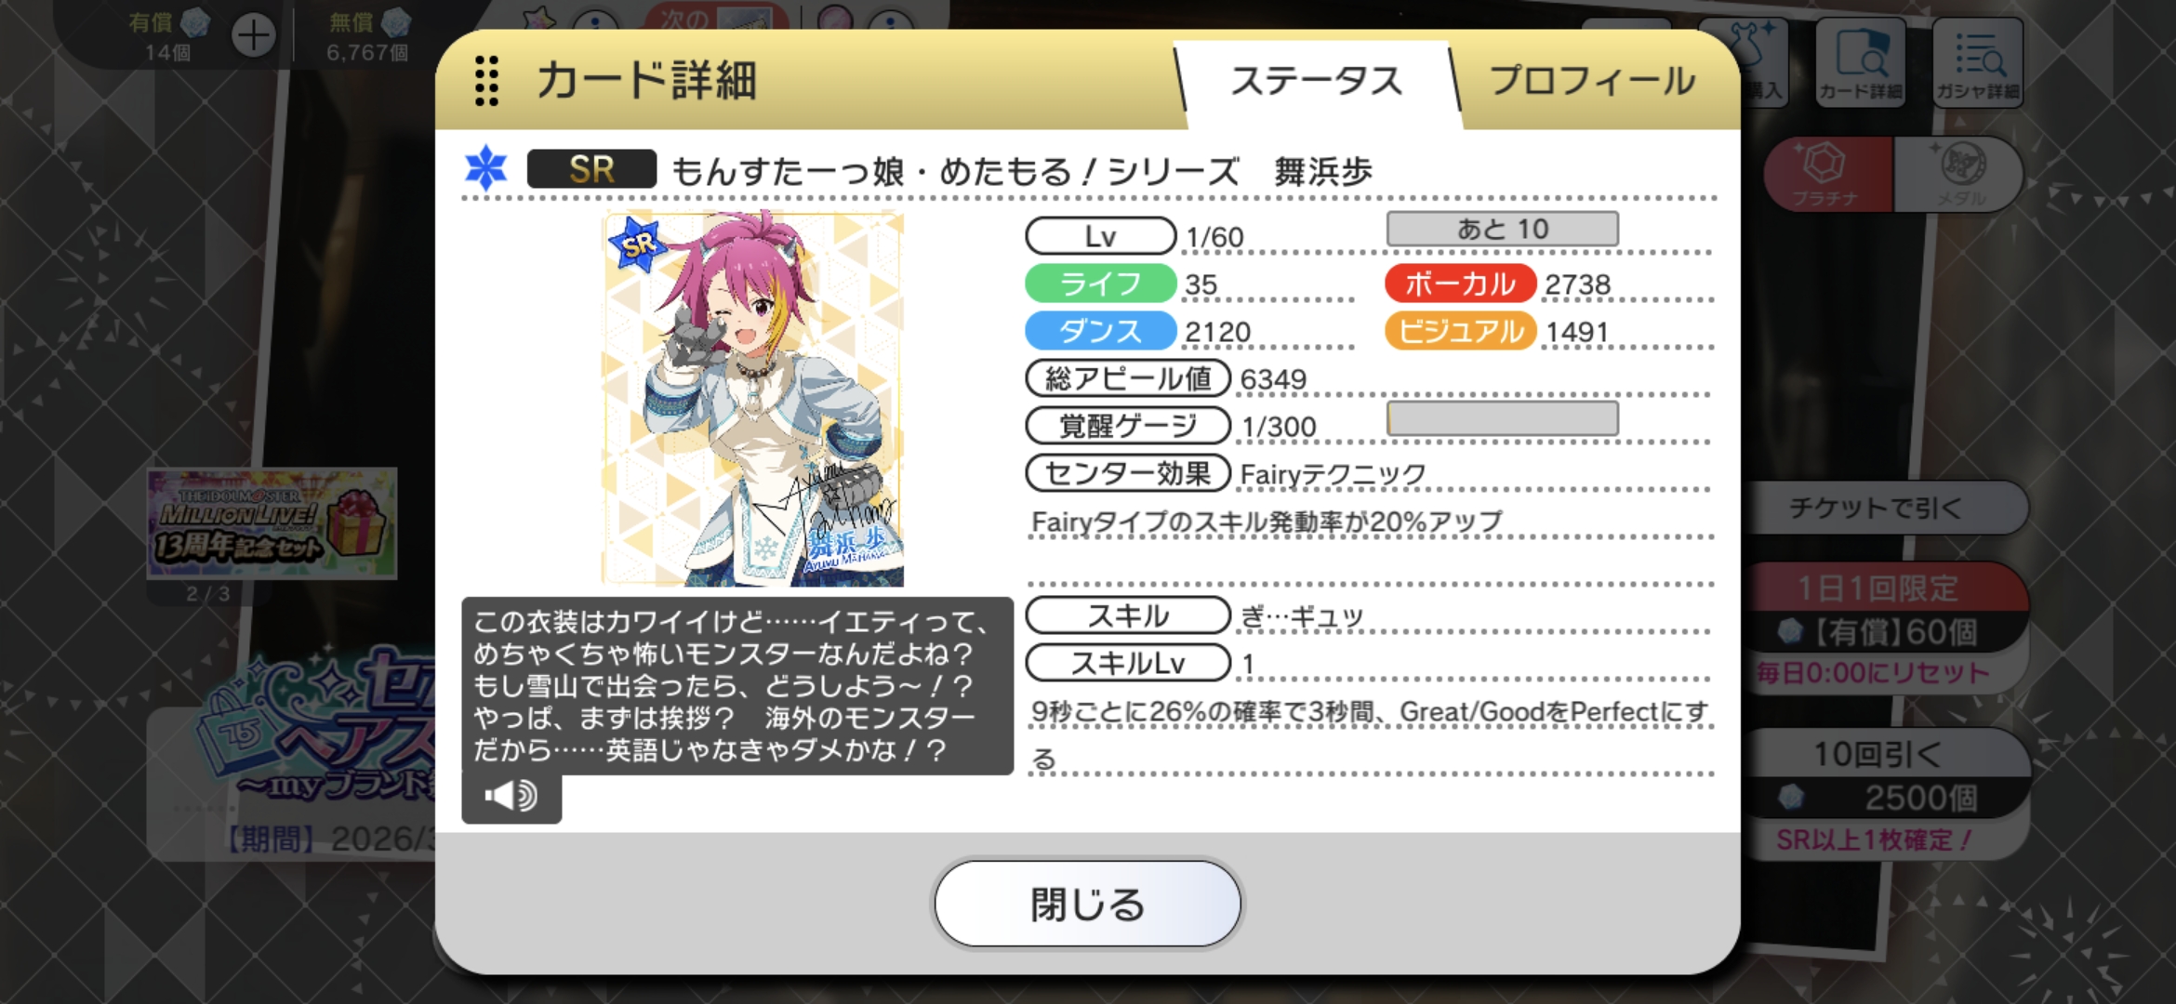Screen dimensions: 2176x1004
Task: Click the 舞浜歩 card illustration thumbnail
Action: point(753,399)
